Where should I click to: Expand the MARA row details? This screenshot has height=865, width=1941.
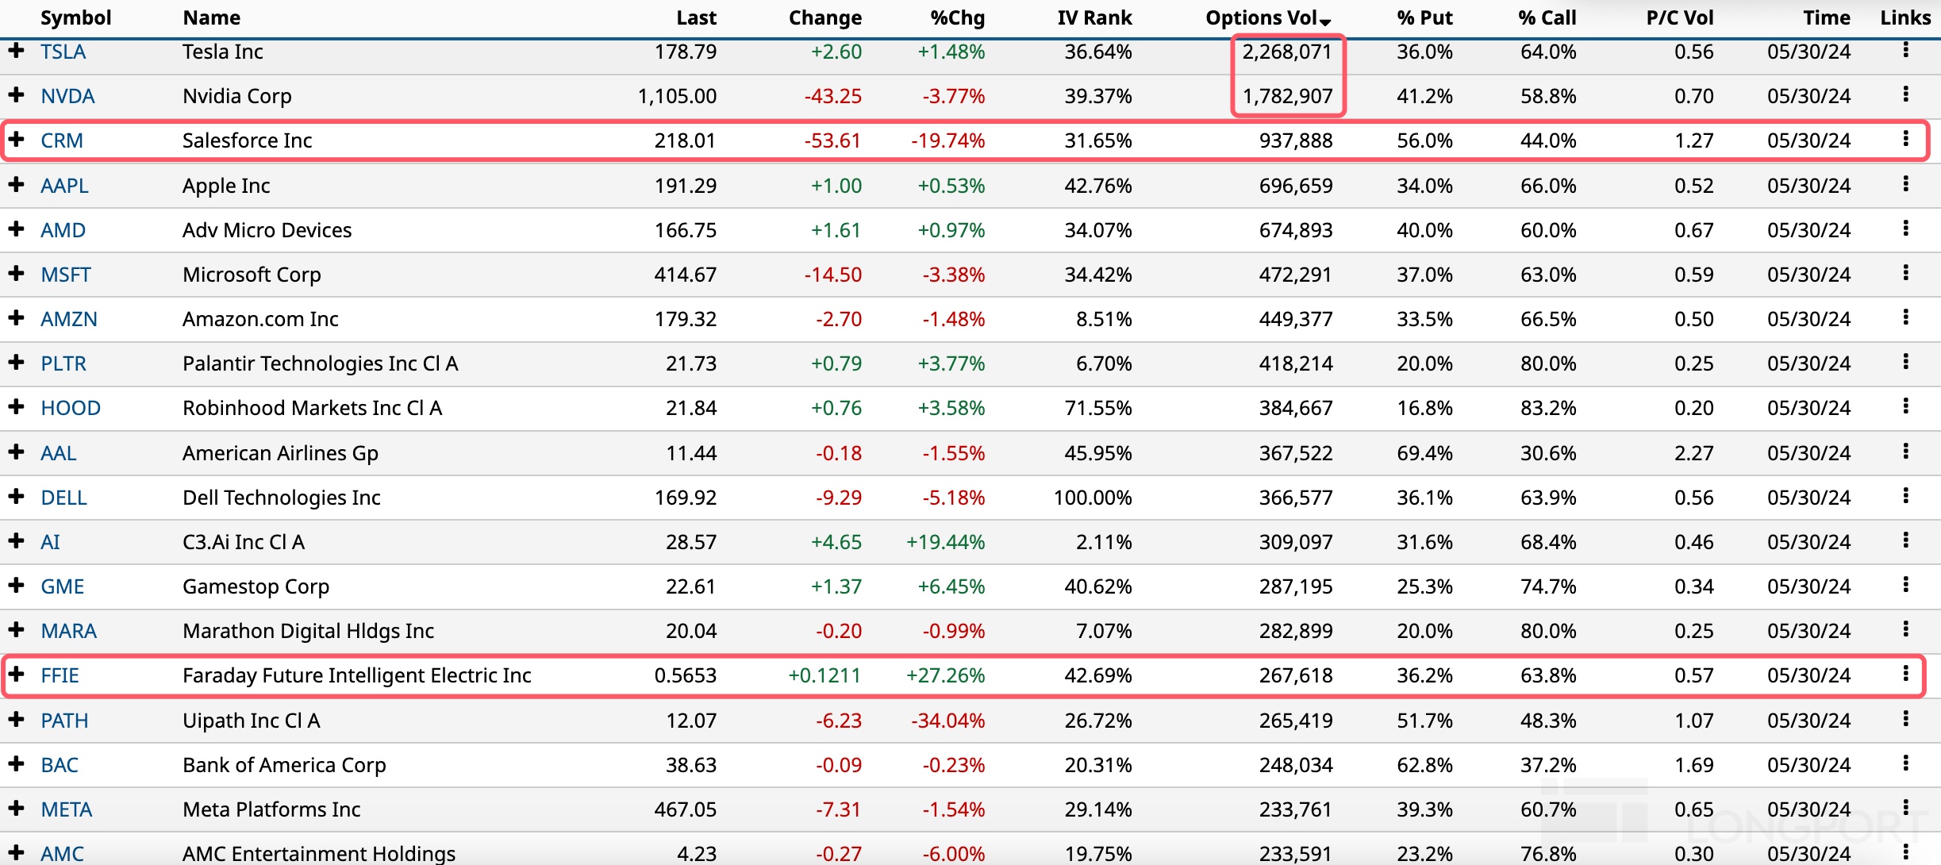point(16,630)
